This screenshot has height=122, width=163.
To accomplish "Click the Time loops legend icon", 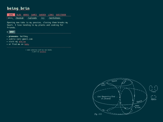I will (x=153, y=88).
